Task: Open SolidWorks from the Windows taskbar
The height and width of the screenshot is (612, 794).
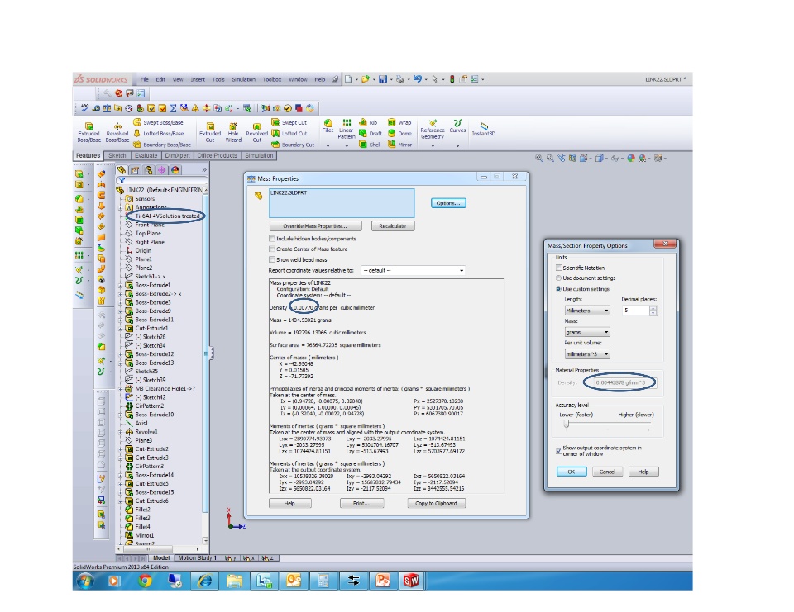Action: (x=411, y=581)
